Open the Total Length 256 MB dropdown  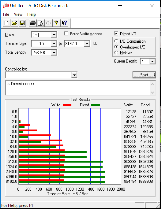tap(44, 52)
